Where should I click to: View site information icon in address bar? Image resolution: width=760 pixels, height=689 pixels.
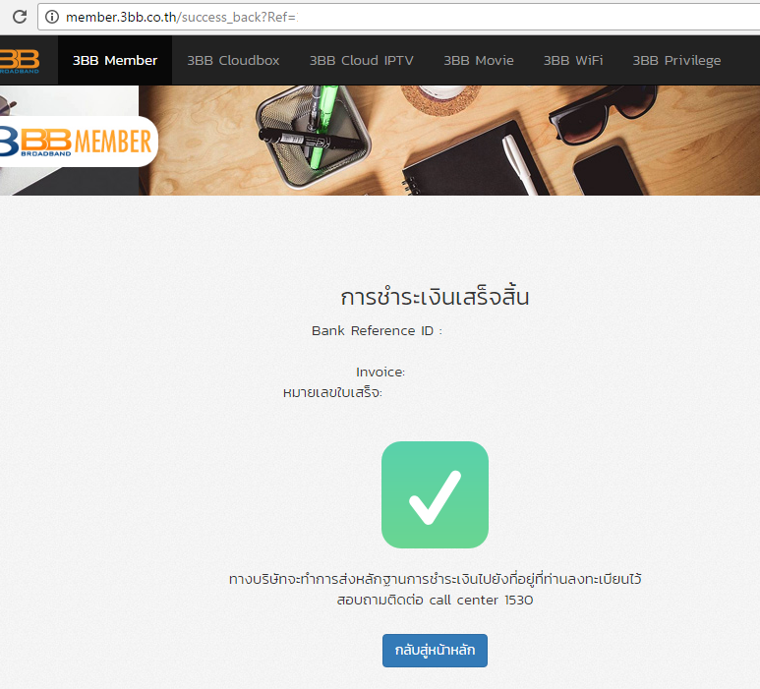tap(52, 17)
